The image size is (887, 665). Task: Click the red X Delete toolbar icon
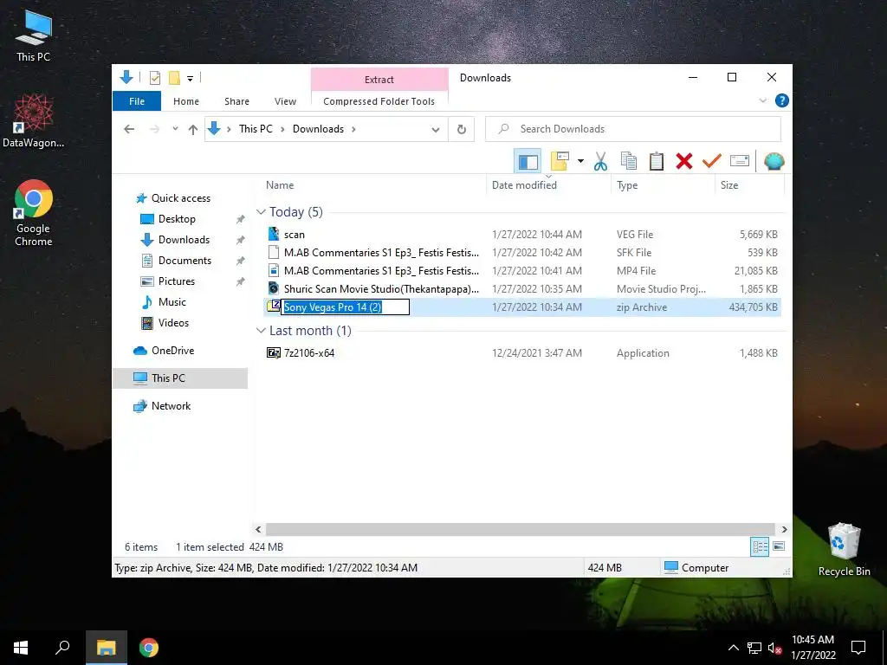click(684, 161)
